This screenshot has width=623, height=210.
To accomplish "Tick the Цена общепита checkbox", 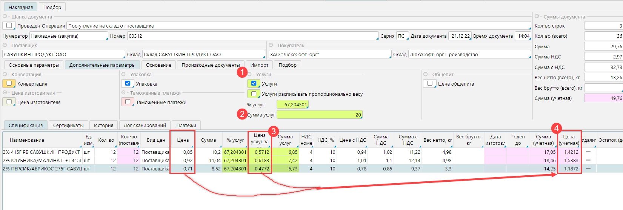I will coord(430,83).
